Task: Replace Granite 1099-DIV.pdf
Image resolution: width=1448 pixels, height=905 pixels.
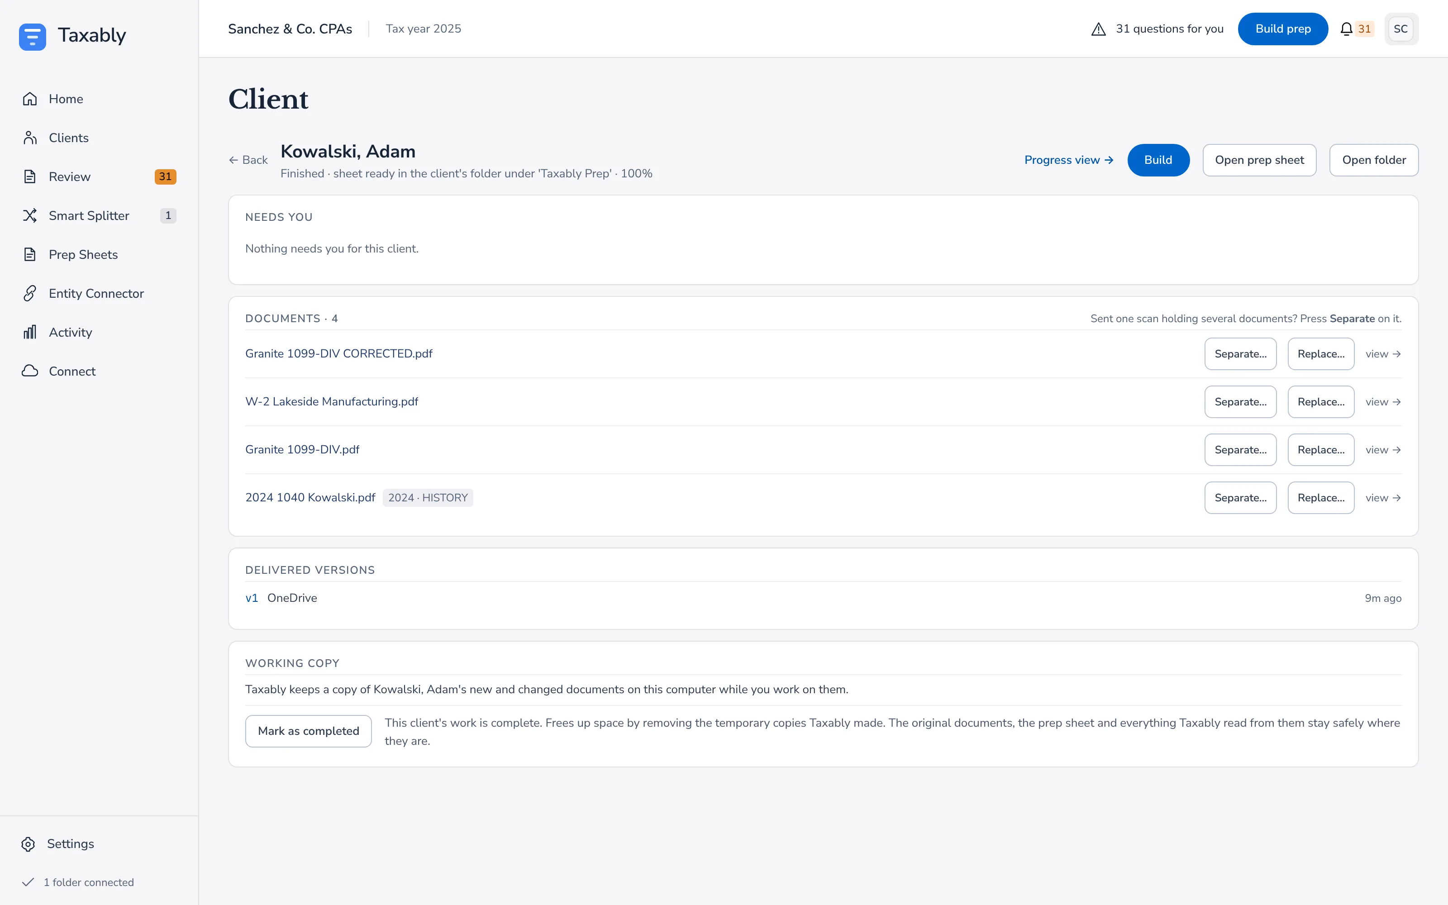Action: 1321,449
